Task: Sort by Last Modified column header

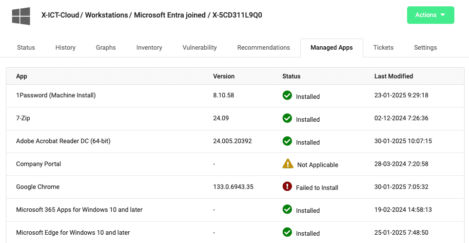Action: click(x=393, y=76)
